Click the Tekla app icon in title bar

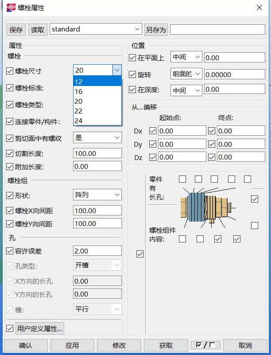(11, 8)
